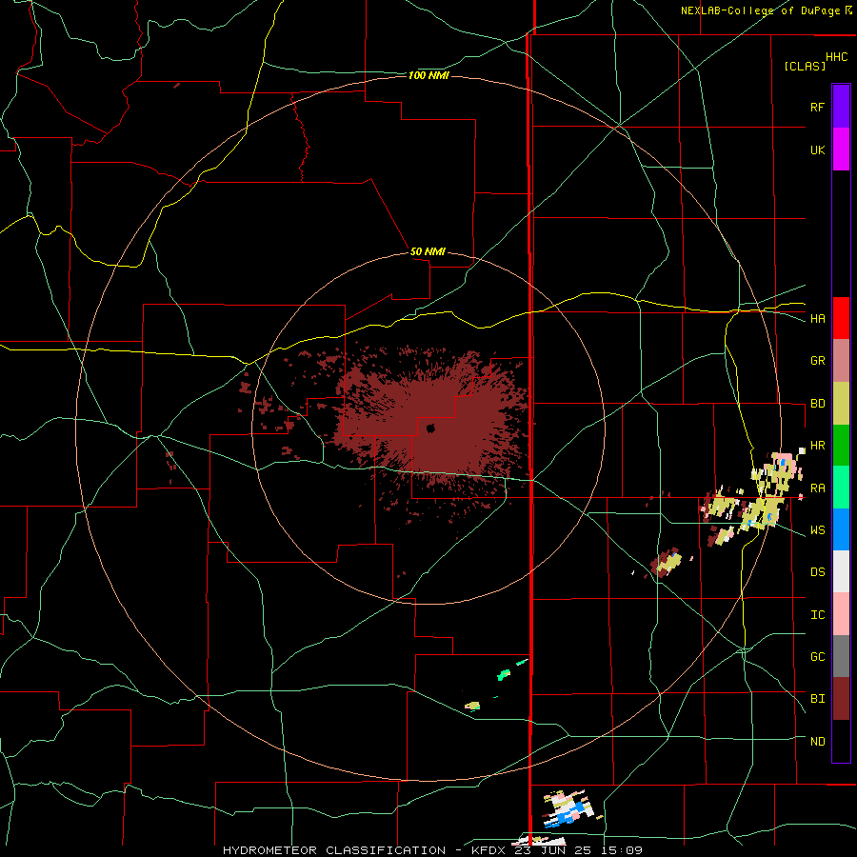This screenshot has height=857, width=857.
Task: Click the HR green legend swatch
Action: pyautogui.click(x=841, y=446)
